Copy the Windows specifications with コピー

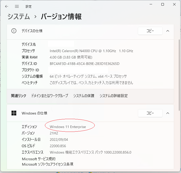coord(150,113)
